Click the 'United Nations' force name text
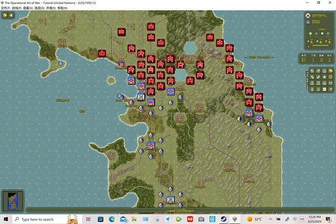Screen dimensions: 336x224 pos(319,15)
